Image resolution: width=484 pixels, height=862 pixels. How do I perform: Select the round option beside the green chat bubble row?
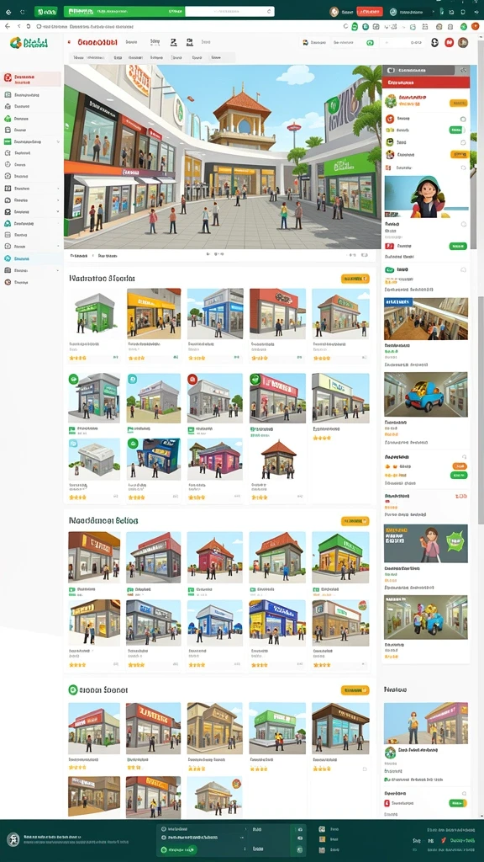click(463, 270)
